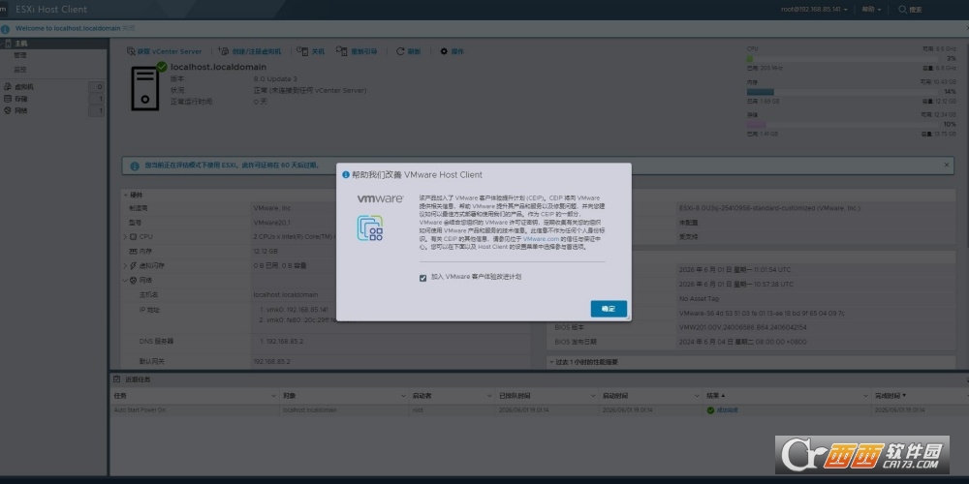Open the 启动时间 column dropdown arrow
Viewport: 969px width, 484px height.
coord(698,395)
